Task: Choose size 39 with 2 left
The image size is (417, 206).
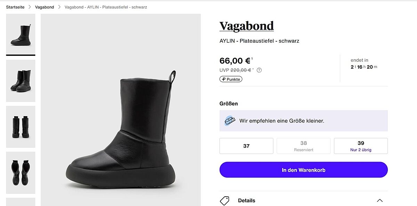Action: pos(361,146)
